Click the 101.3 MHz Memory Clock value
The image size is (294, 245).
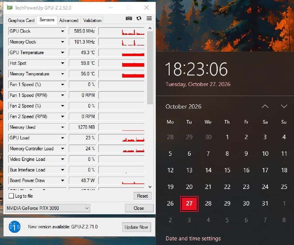pyautogui.click(x=82, y=42)
